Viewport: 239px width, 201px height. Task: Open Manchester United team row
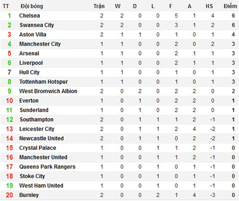(119, 157)
